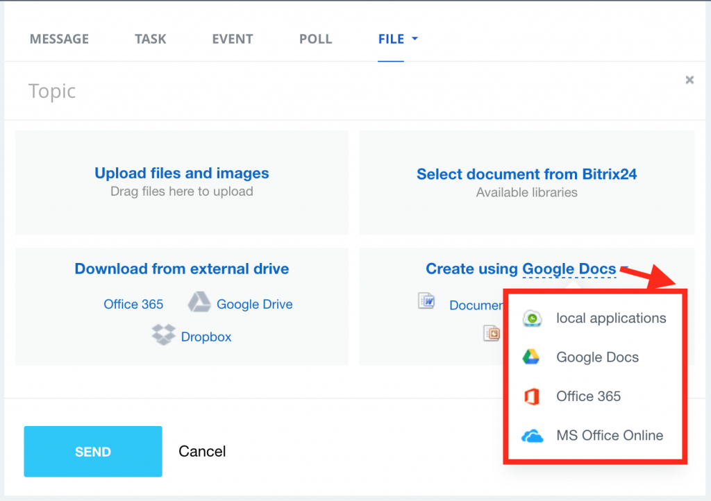Open Select document from Bitrix24
The width and height of the screenshot is (711, 501).
[527, 174]
